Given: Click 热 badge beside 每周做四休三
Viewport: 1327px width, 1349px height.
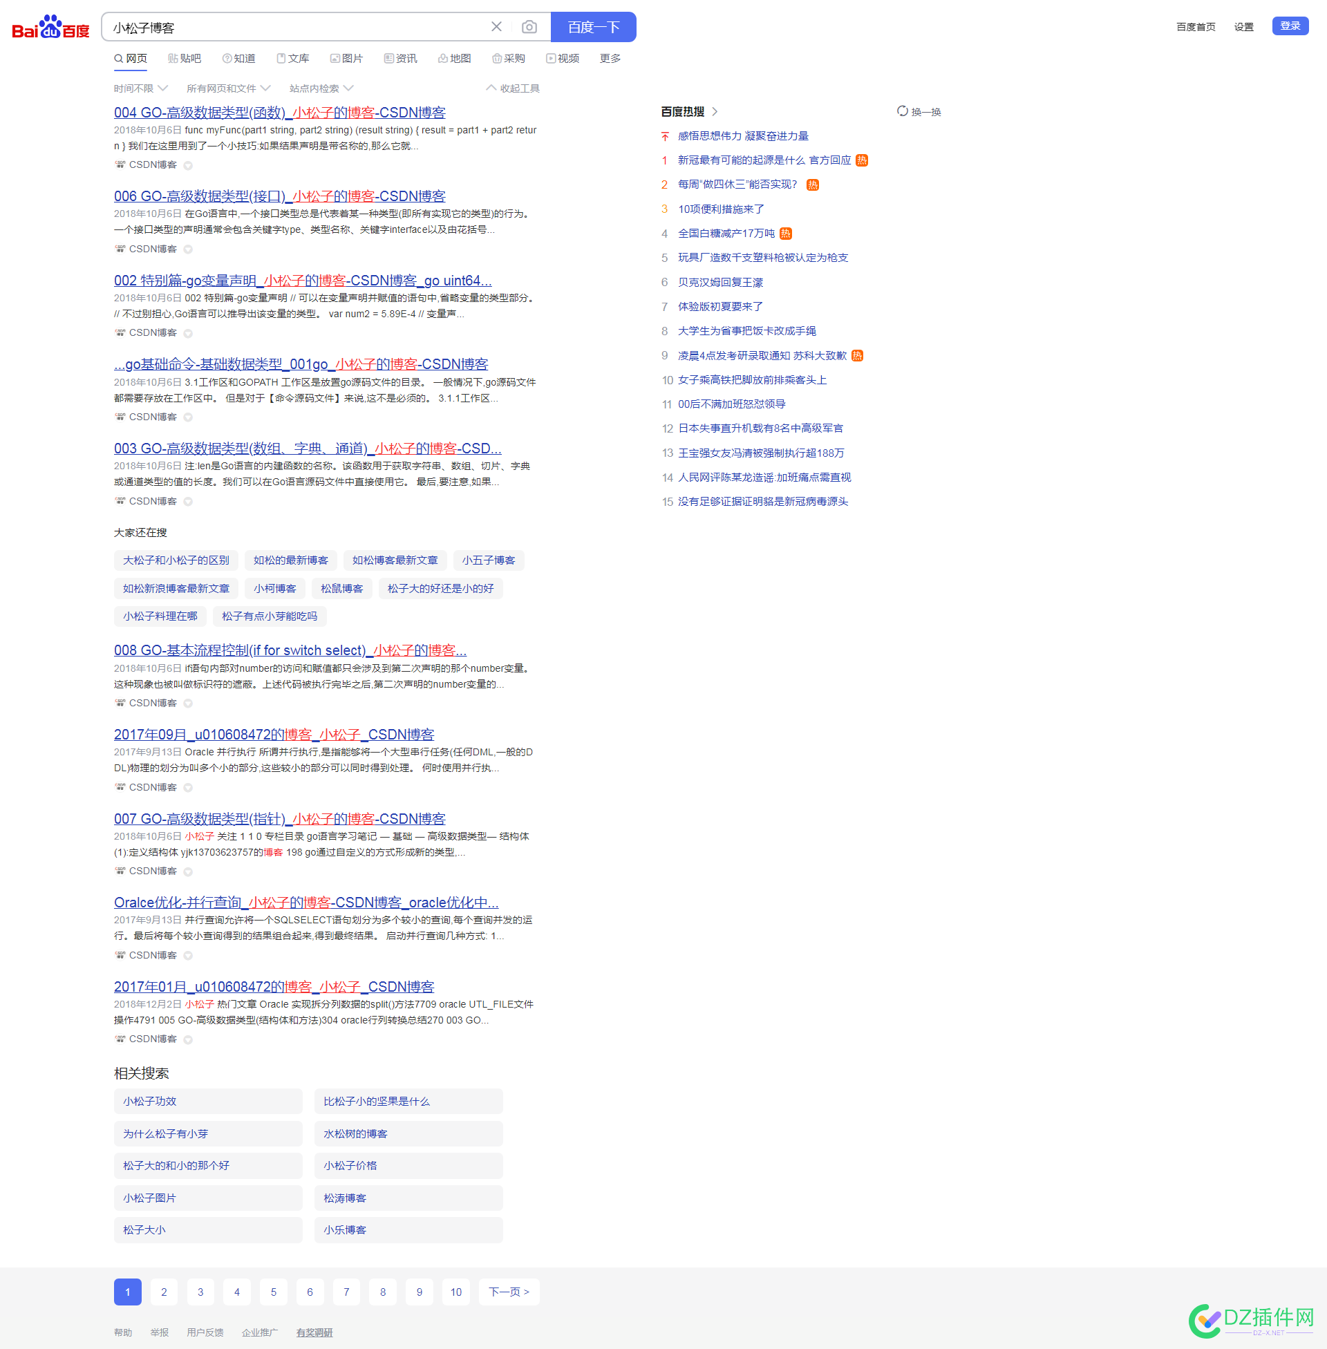Looking at the screenshot, I should pos(812,185).
